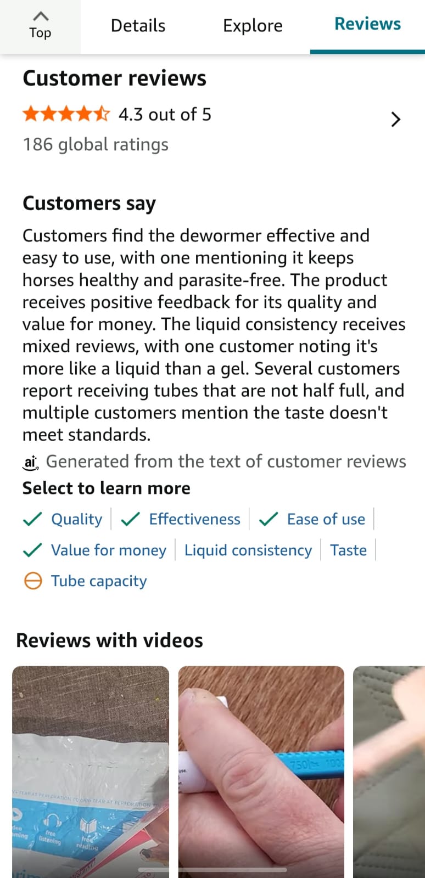Open the Tube capacity topic link
The width and height of the screenshot is (425, 878).
click(99, 581)
